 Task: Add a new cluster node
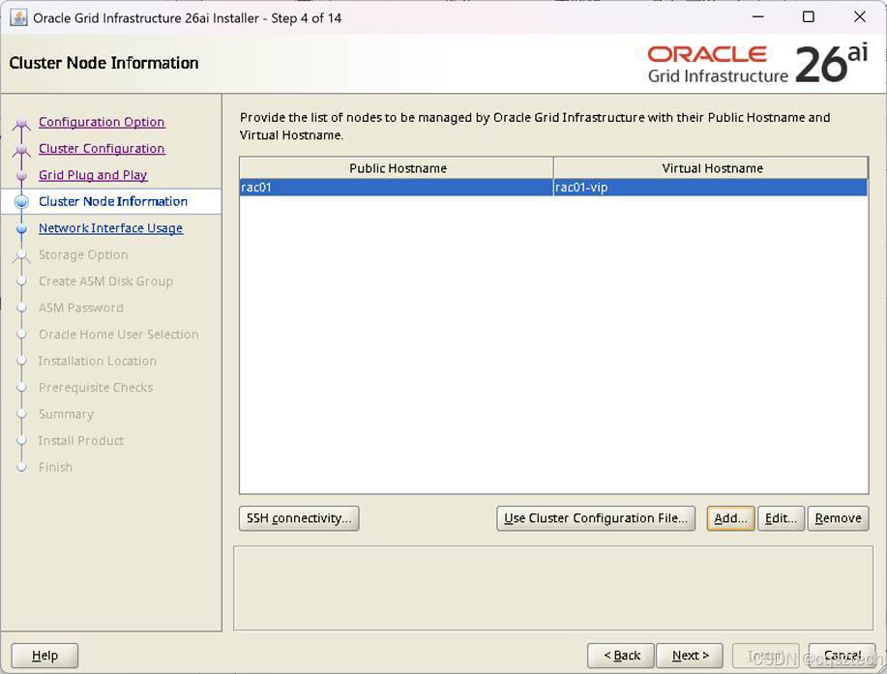coord(730,518)
